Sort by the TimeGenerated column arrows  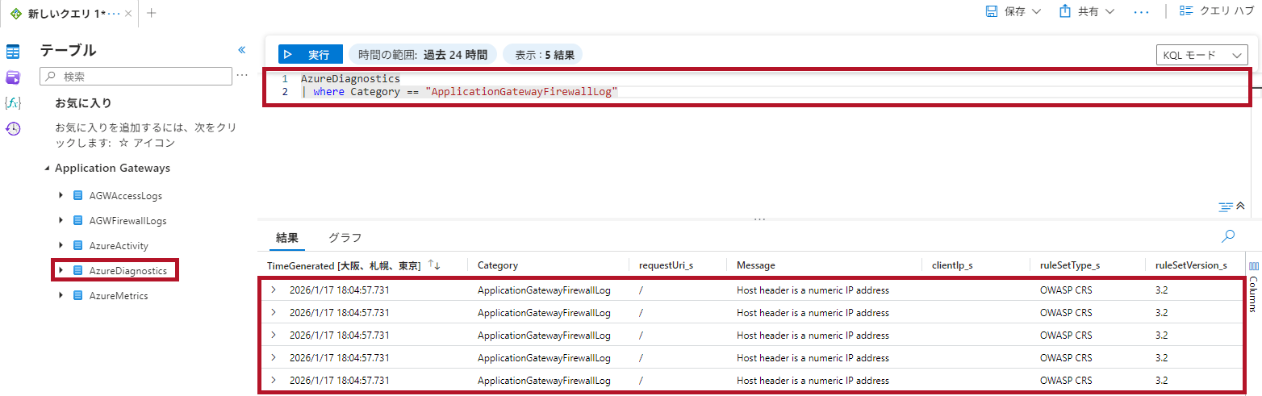click(434, 265)
